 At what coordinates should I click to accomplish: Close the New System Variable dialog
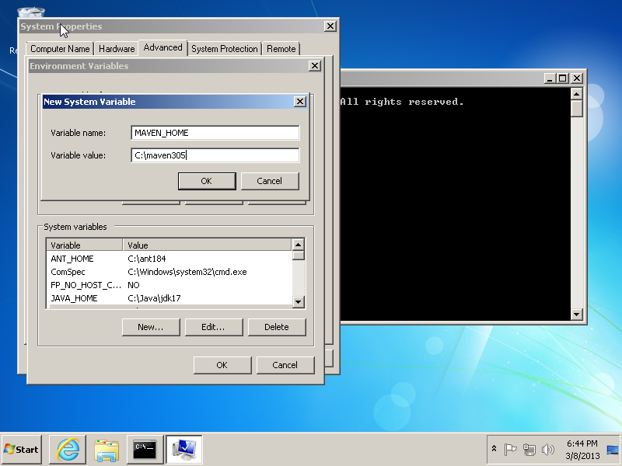click(300, 102)
